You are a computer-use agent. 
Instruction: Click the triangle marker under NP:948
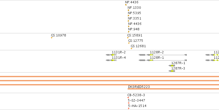click(x=129, y=32)
